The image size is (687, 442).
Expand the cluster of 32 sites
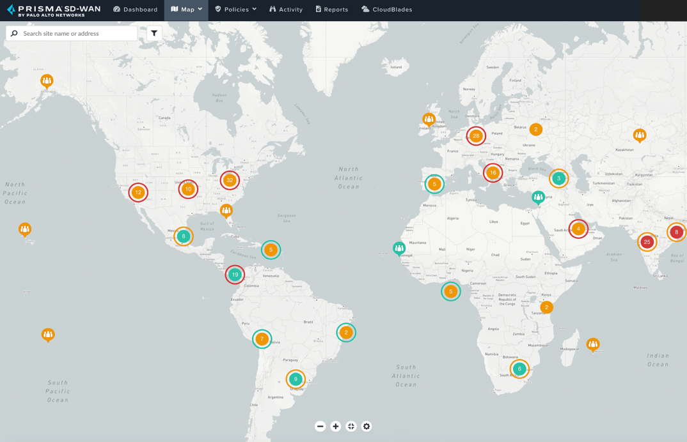pyautogui.click(x=230, y=180)
